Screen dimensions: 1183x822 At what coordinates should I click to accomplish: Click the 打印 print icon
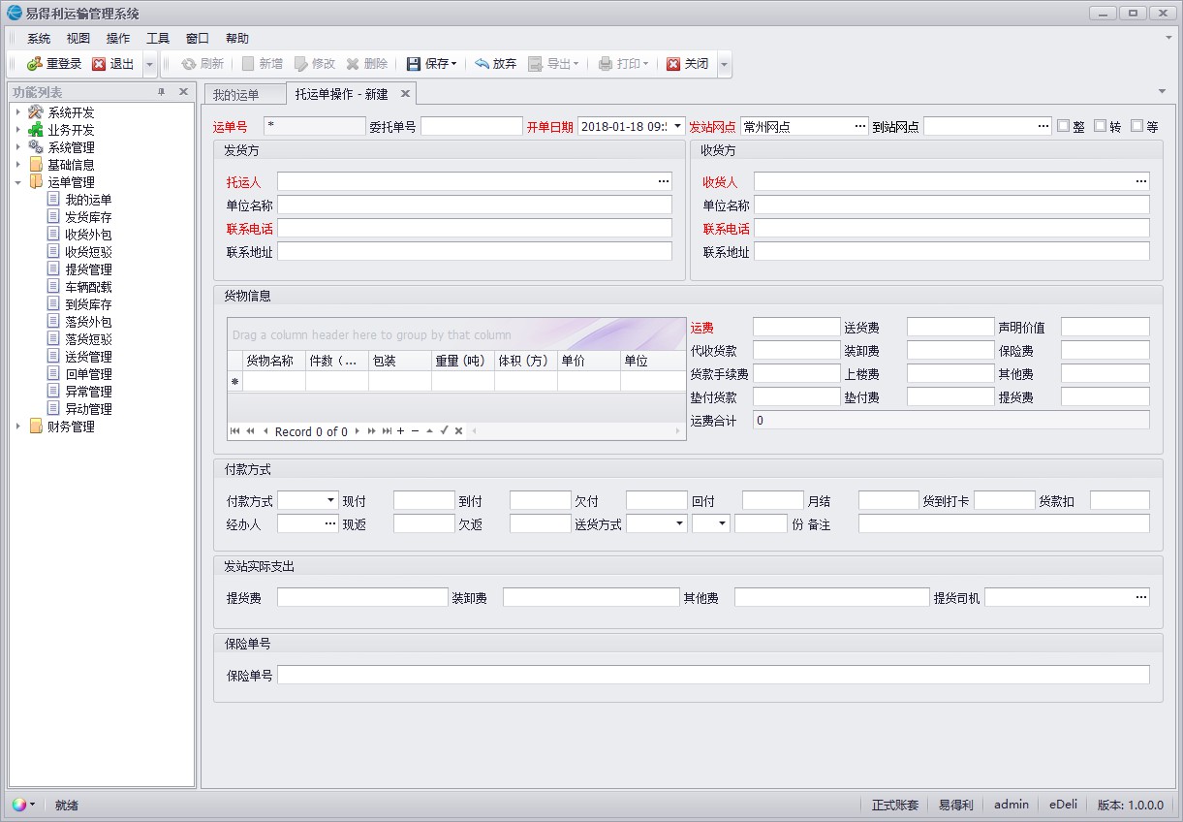tap(604, 64)
